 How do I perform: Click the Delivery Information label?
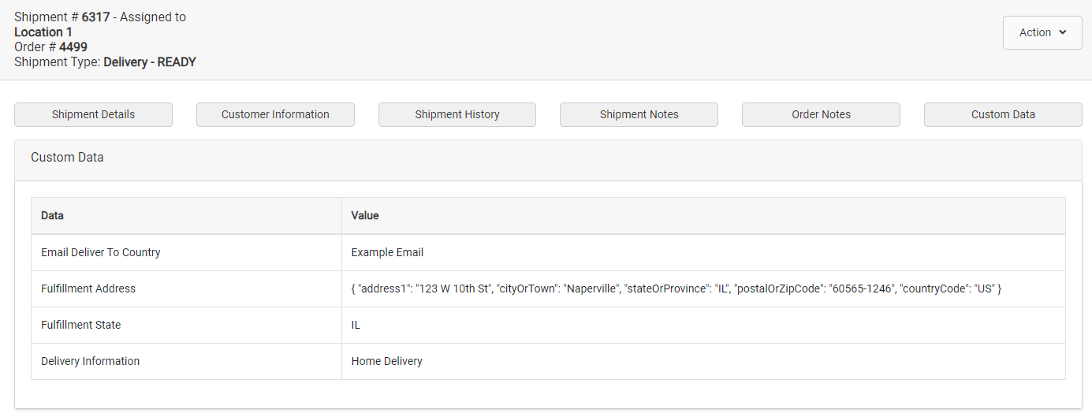click(x=90, y=361)
